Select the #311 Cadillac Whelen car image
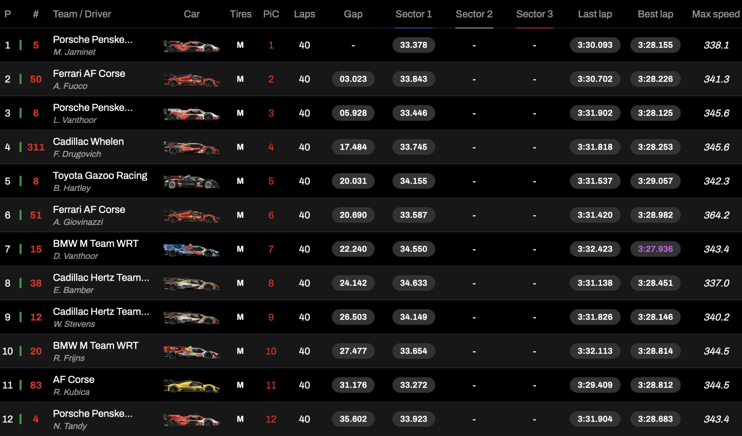 192,148
